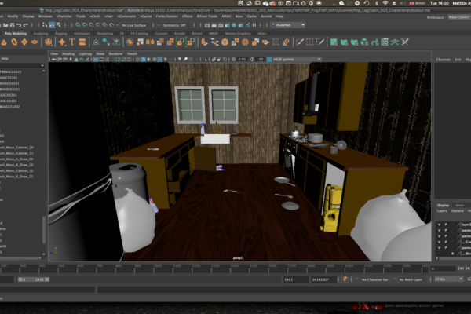Click the orange four-point star shelf icon
The width and height of the screenshot is (471, 314).
pos(62,42)
